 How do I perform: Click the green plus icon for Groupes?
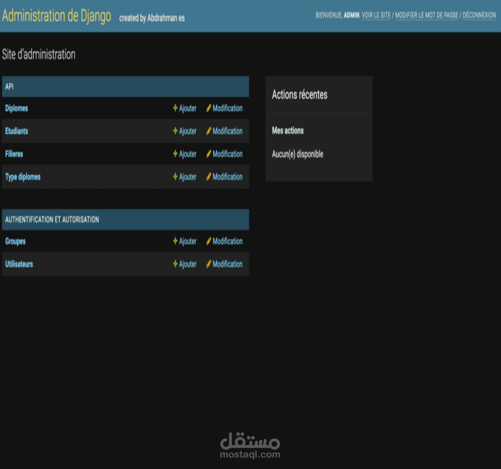click(175, 241)
